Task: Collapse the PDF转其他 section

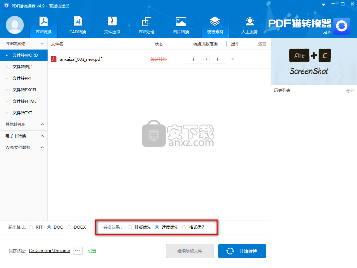Action: pyautogui.click(x=24, y=44)
